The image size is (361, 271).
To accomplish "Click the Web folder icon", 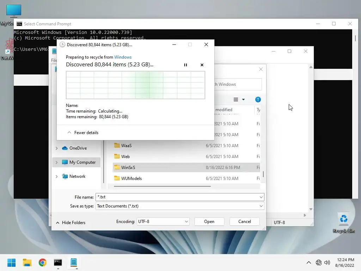I will 117,156.
